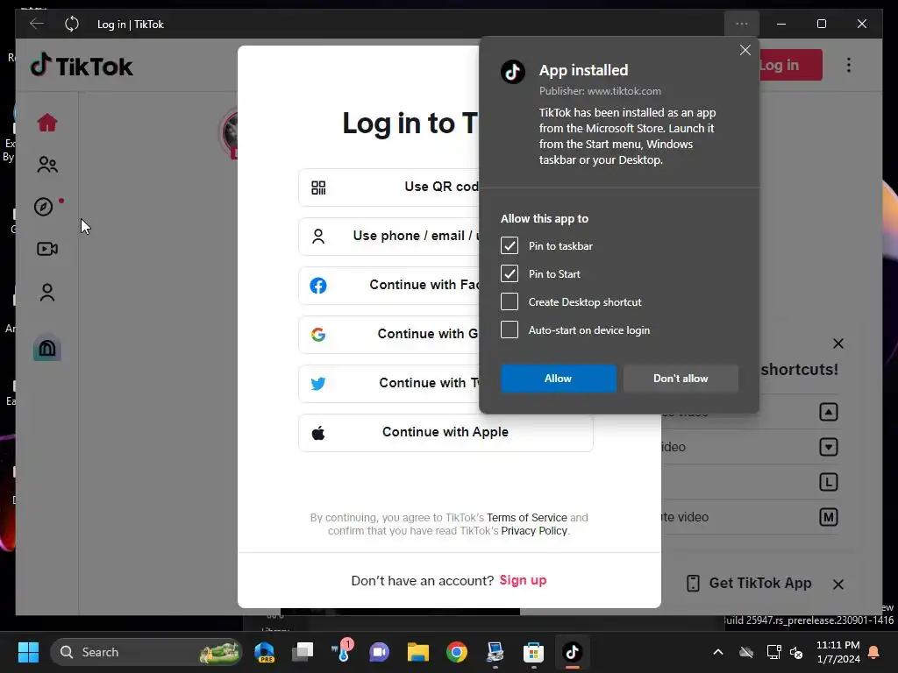
Task: Select the Use QR code login option
Action: tap(388, 188)
